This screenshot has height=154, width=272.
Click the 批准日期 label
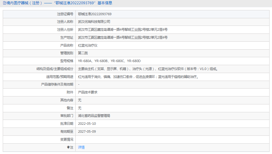66,124
